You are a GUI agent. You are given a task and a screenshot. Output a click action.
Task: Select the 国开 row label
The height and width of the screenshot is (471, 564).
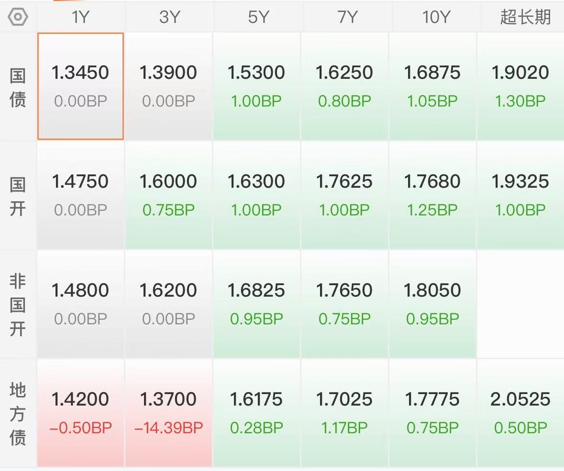[x=18, y=196]
